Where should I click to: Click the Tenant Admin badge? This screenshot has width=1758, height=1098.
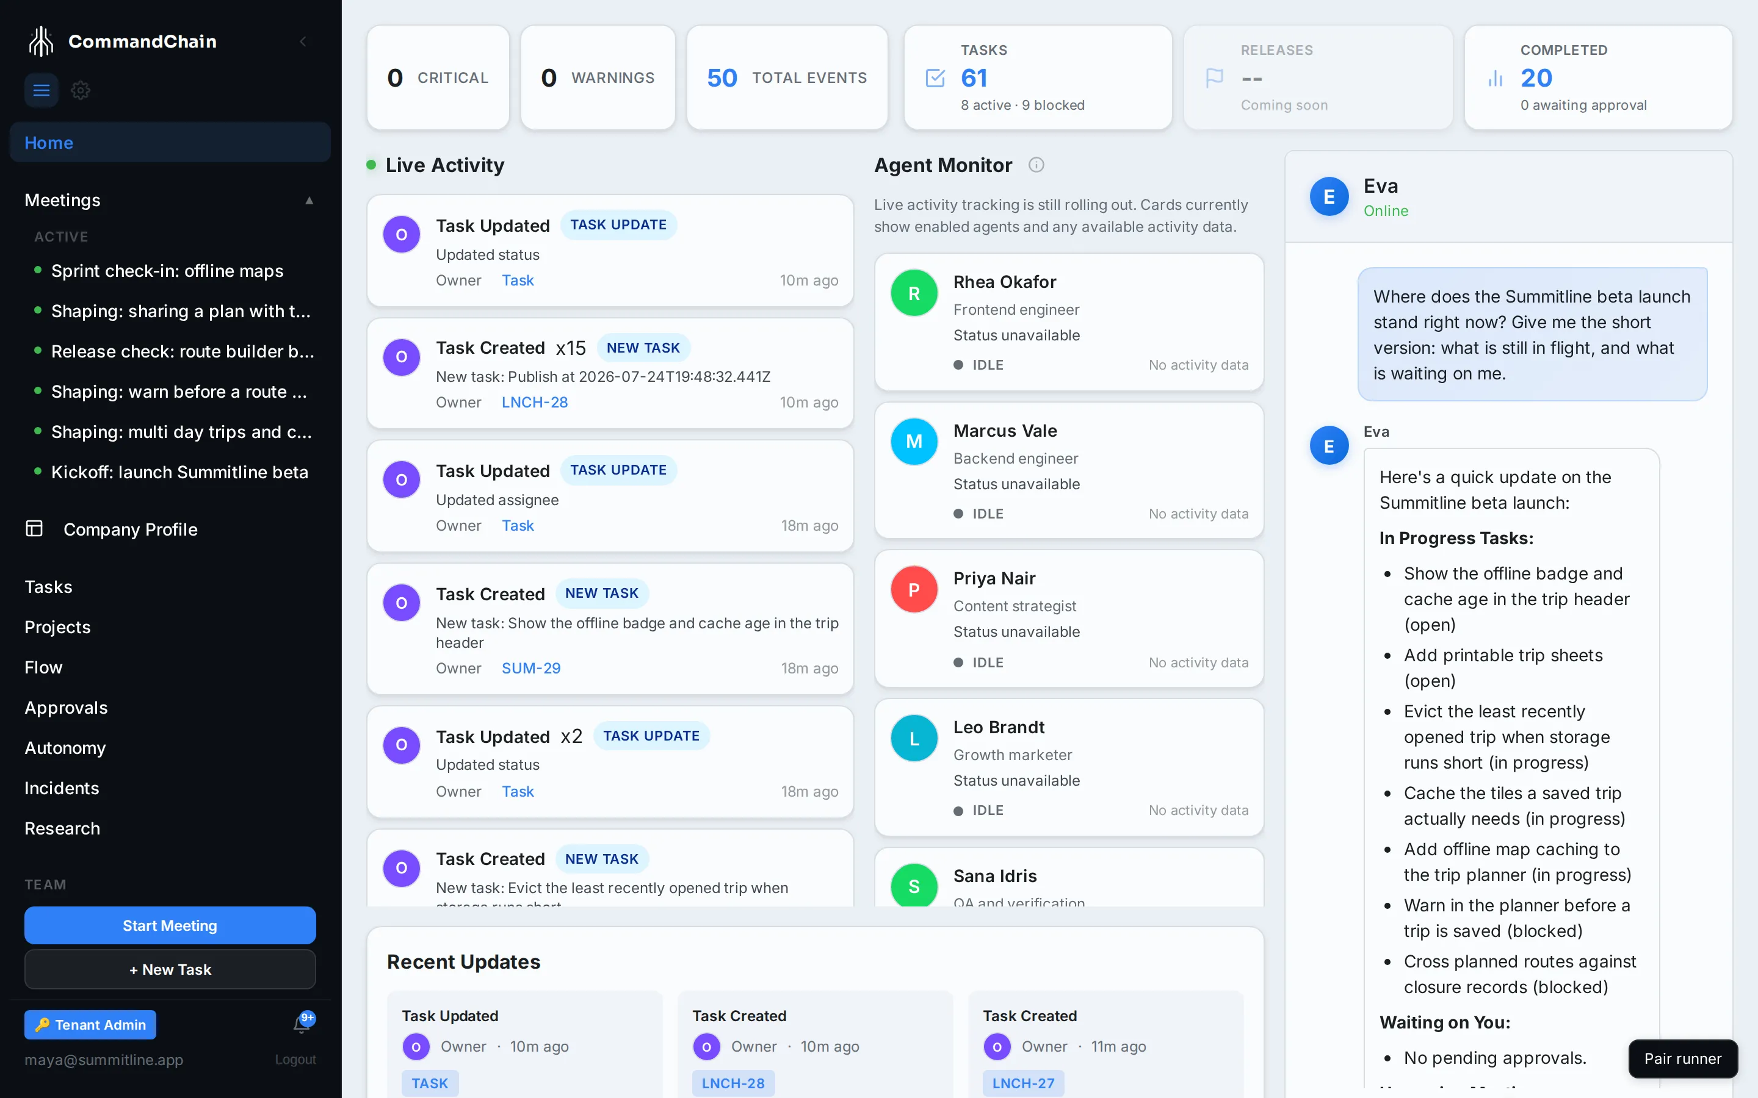click(x=90, y=1024)
